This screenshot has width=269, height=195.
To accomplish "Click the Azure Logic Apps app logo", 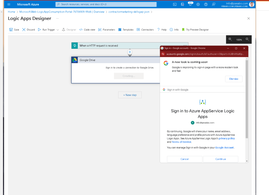I will [203, 102].
